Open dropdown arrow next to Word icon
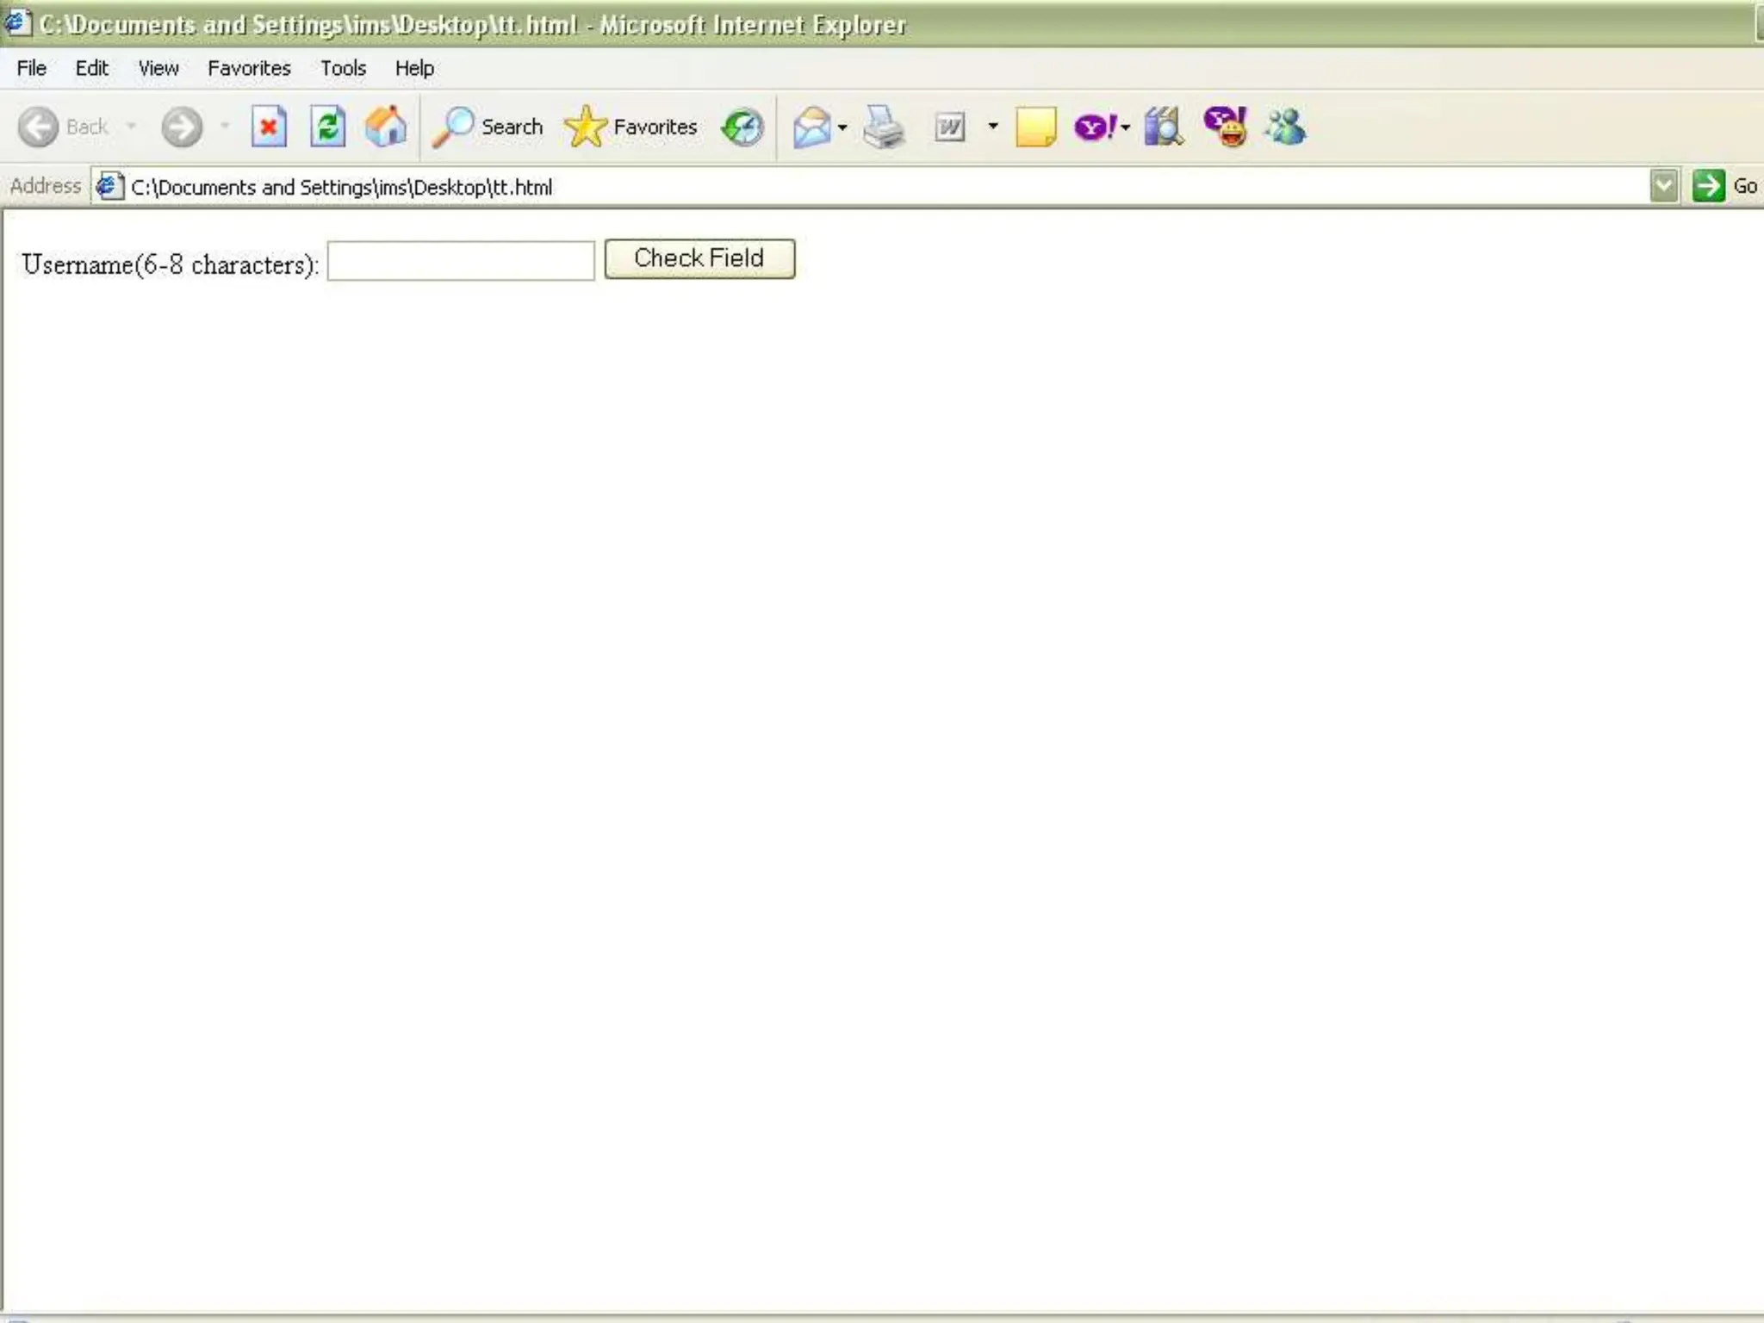The height and width of the screenshot is (1323, 1764). pos(993,127)
